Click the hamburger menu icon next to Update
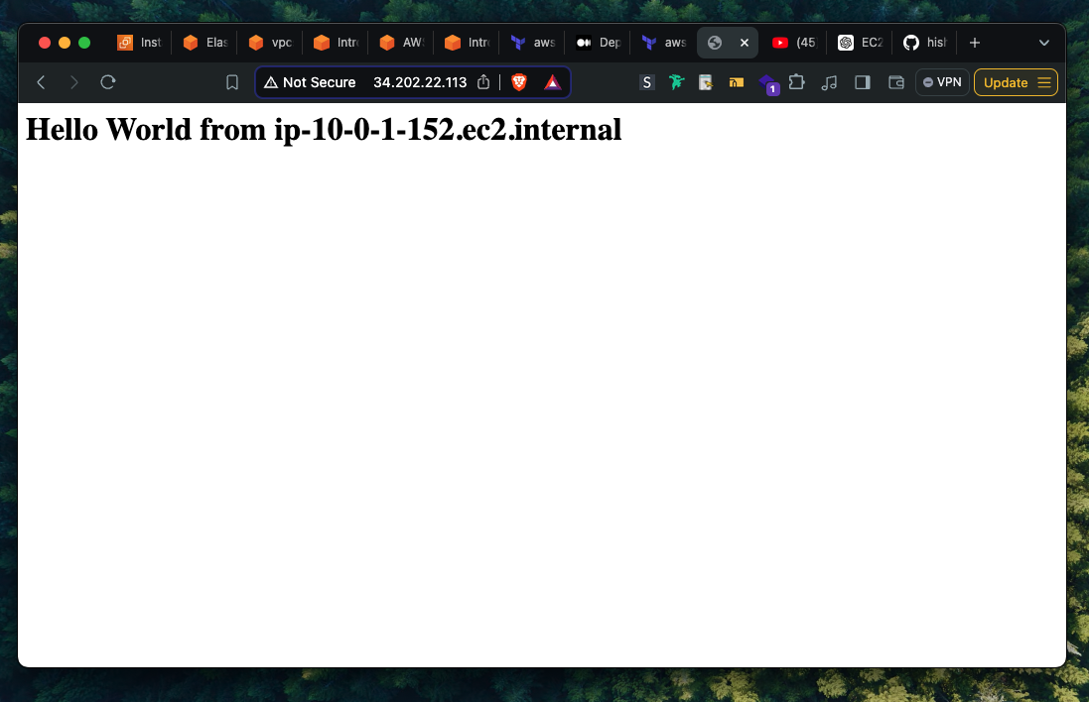The height and width of the screenshot is (702, 1089). click(1044, 82)
